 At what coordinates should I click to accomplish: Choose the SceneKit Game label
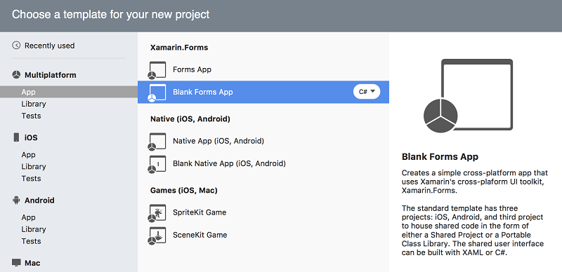[200, 235]
